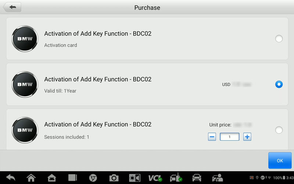Launch the Chrome browser icon
The height and width of the screenshot is (184, 294).
tap(93, 178)
